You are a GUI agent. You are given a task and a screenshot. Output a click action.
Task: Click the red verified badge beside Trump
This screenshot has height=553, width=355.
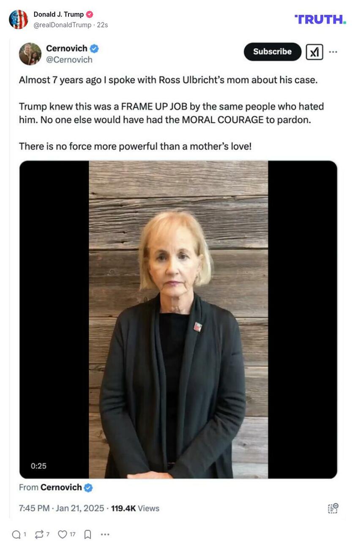[90, 14]
